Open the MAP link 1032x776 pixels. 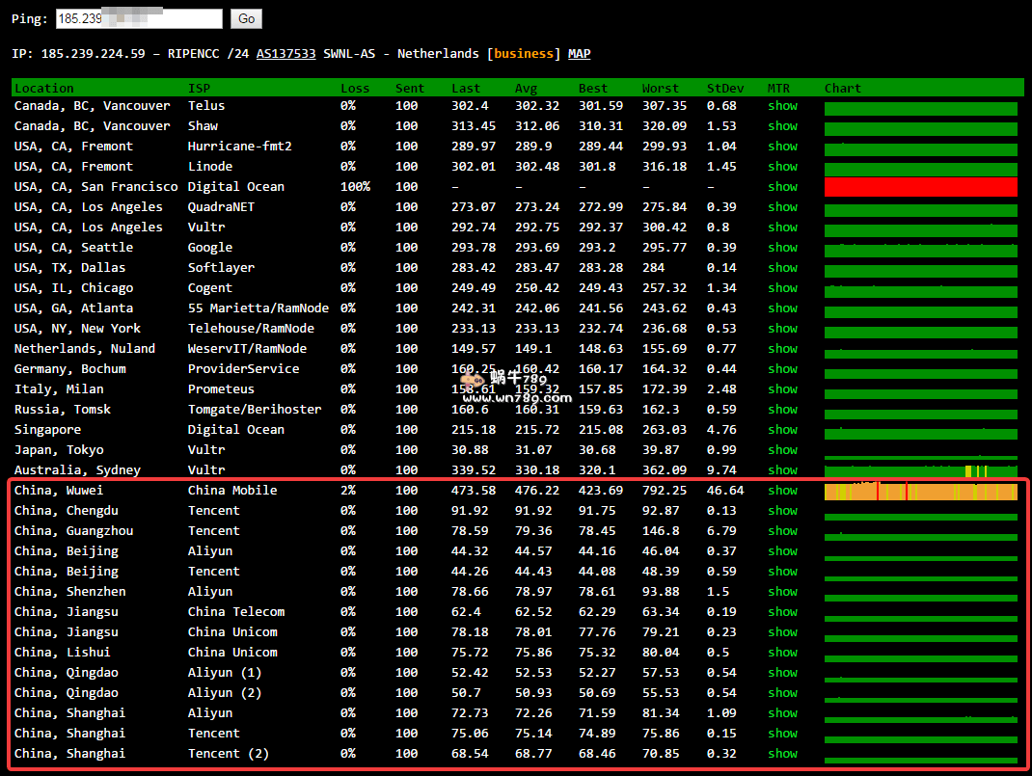[x=579, y=54]
